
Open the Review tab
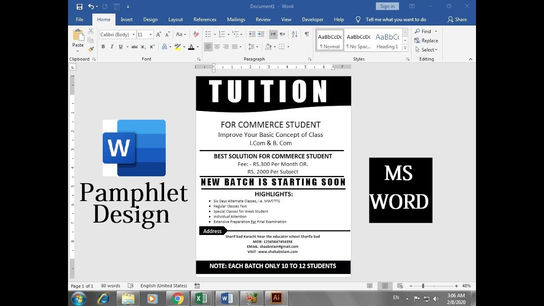[x=263, y=20]
